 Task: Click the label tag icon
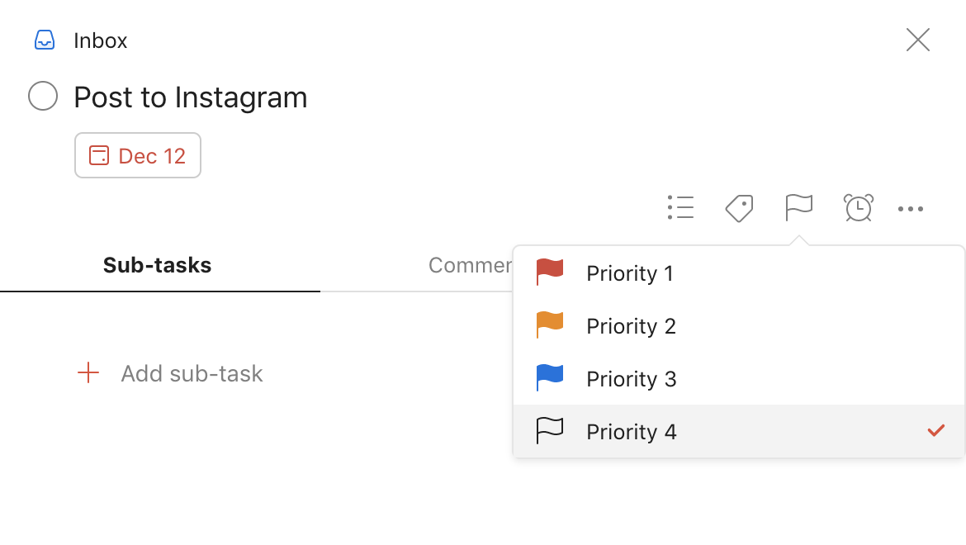[x=739, y=208]
